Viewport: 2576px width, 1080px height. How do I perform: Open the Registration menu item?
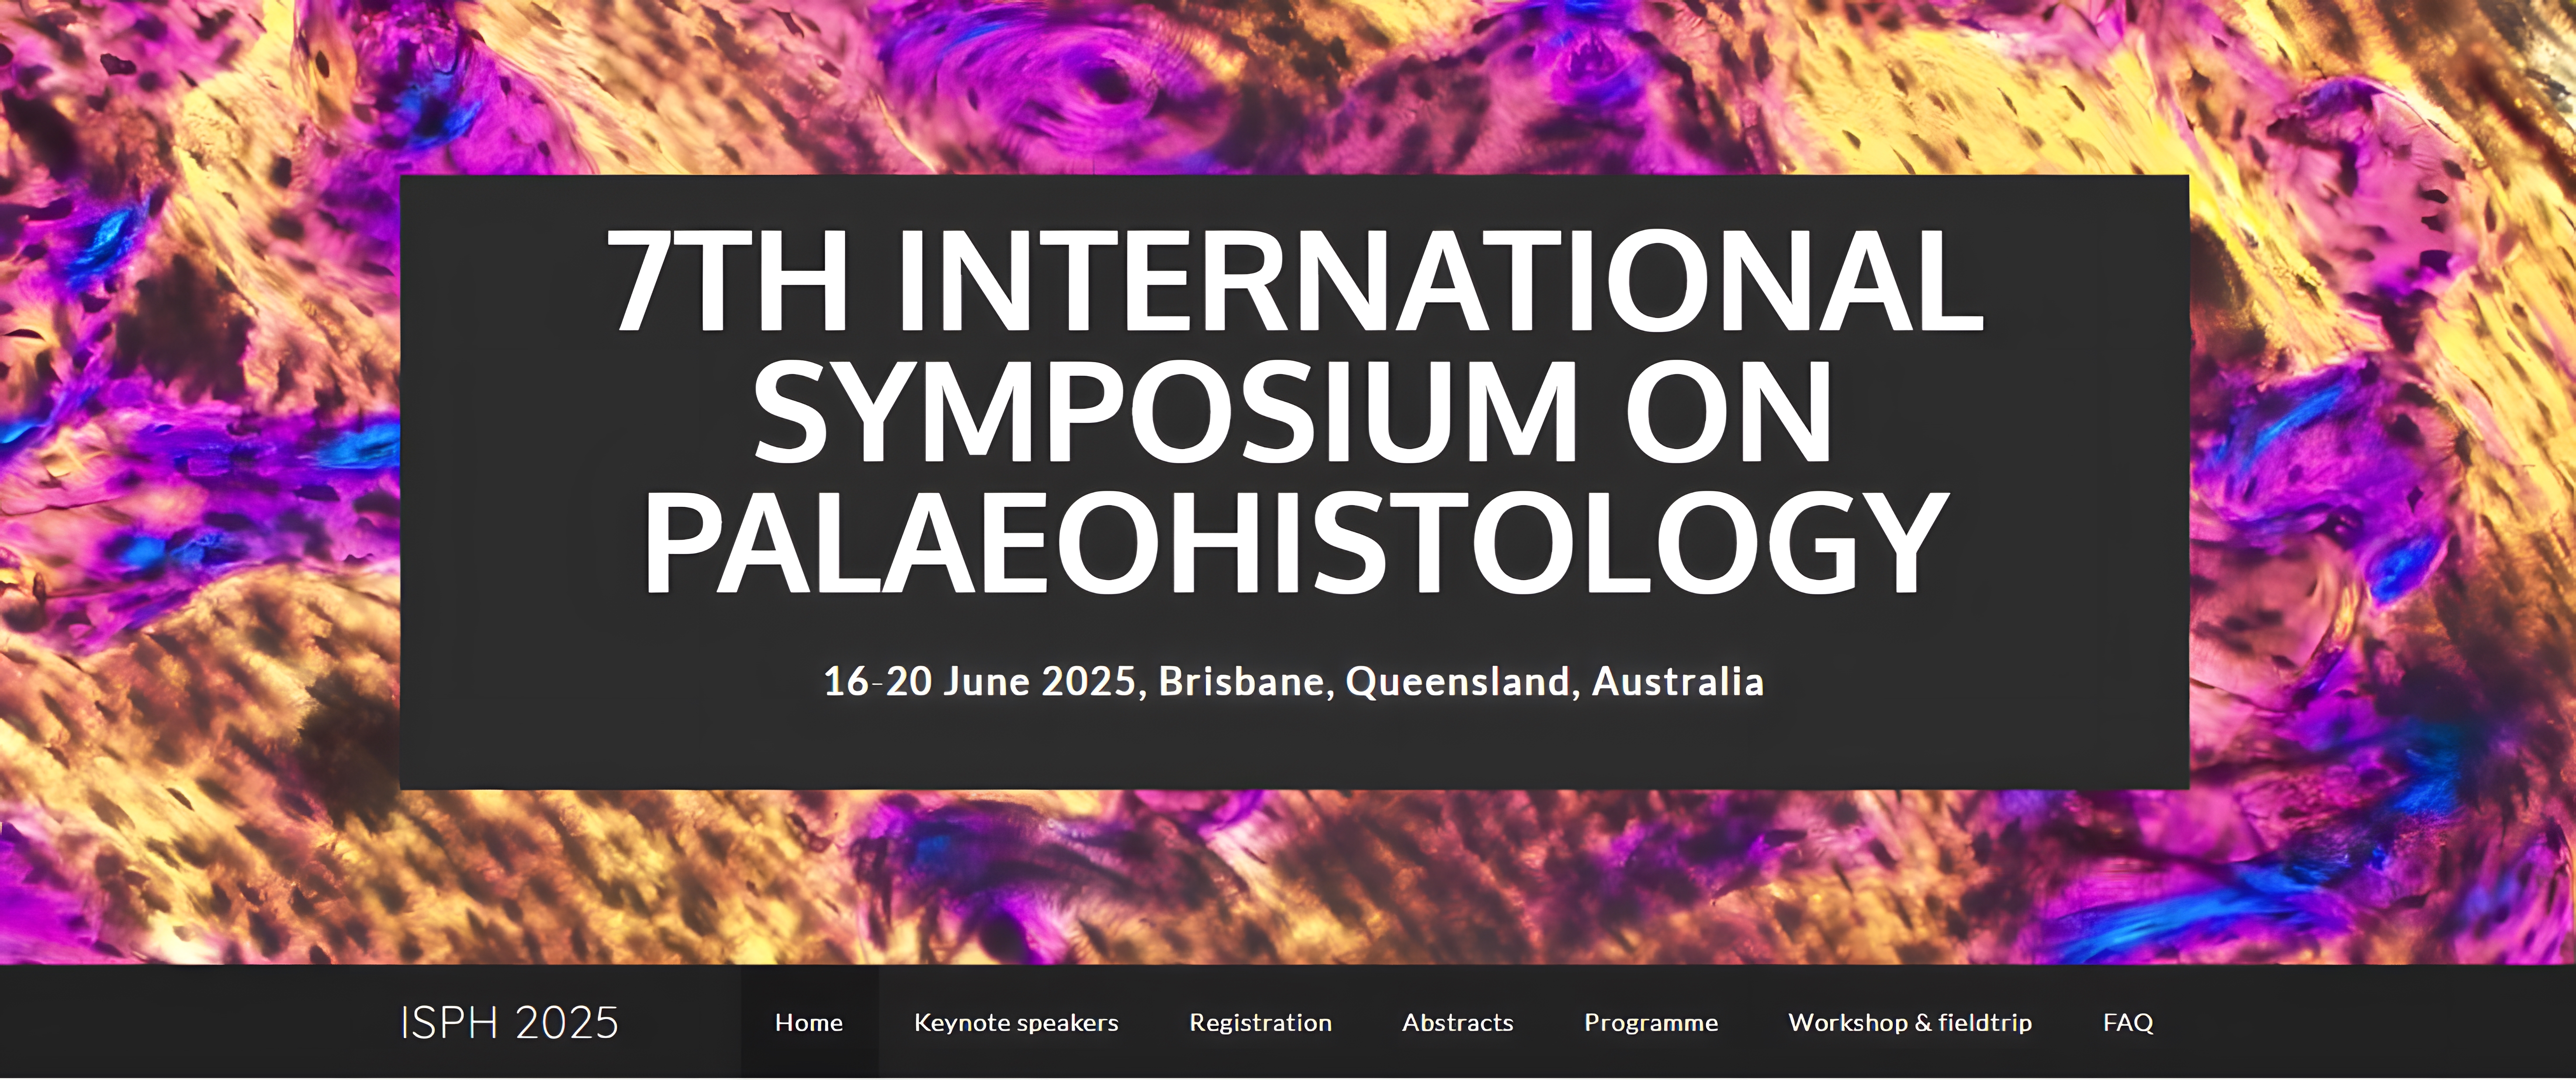(1260, 1022)
